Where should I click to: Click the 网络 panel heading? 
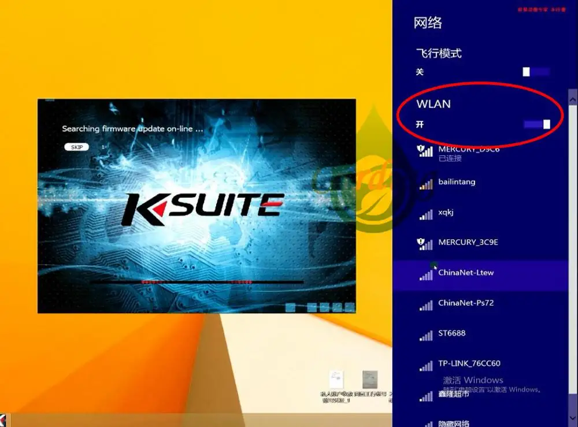tap(428, 23)
